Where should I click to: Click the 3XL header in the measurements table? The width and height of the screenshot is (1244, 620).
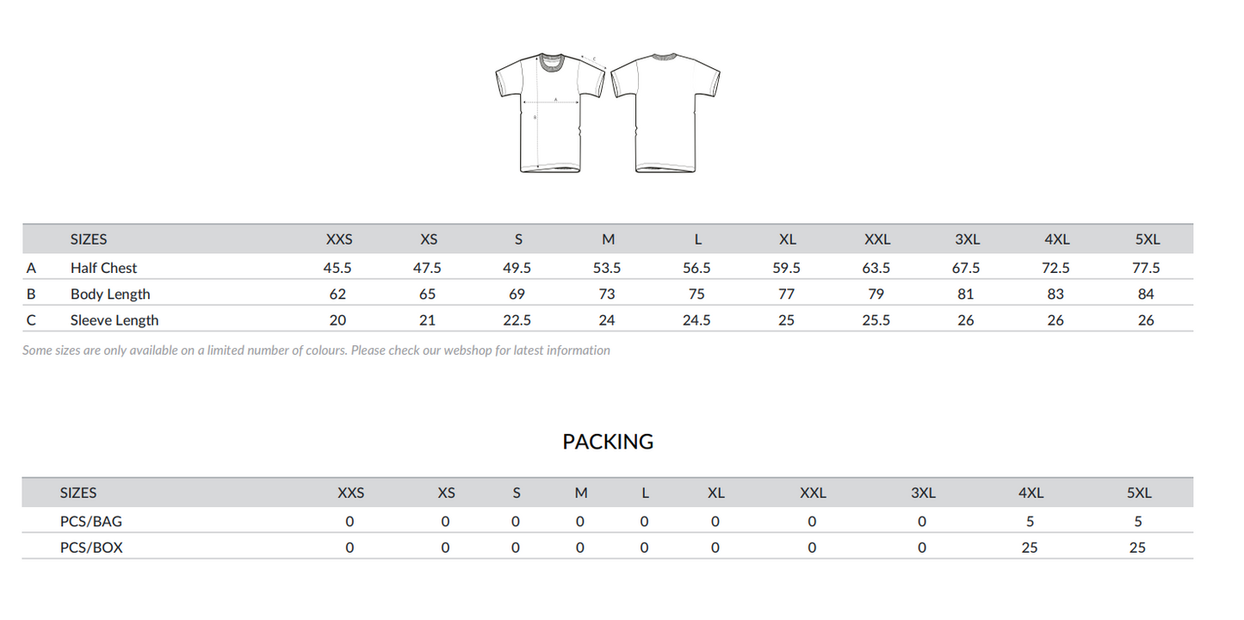click(x=966, y=239)
